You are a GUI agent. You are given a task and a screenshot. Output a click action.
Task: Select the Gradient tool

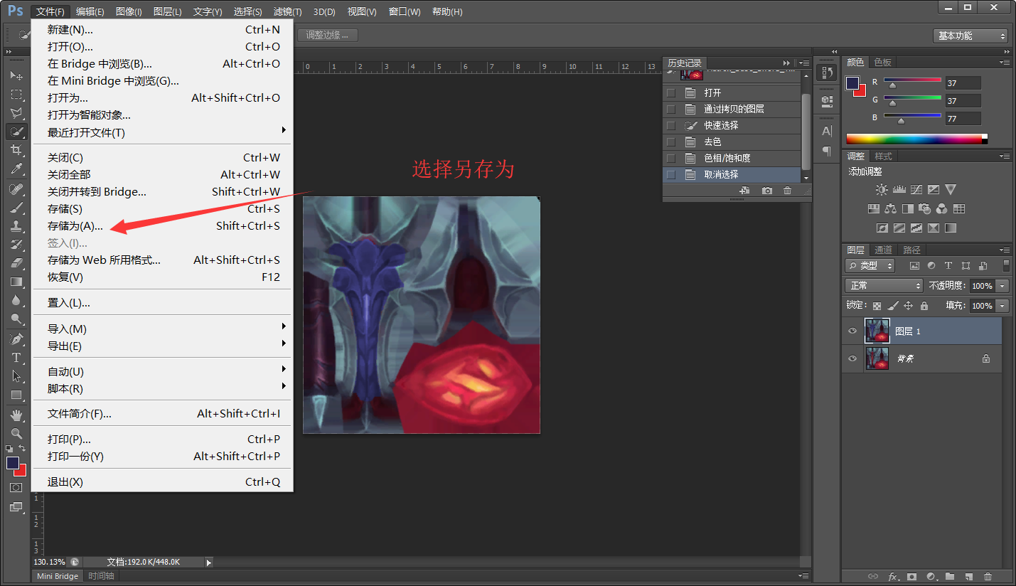point(16,282)
